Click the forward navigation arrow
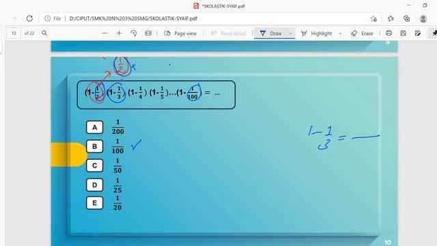The image size is (437, 246). (14, 18)
